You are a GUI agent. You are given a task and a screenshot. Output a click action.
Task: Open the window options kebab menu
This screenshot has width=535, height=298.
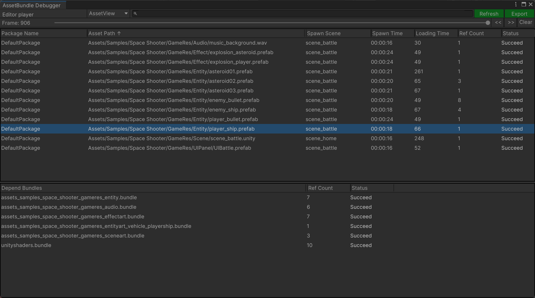(x=516, y=4)
